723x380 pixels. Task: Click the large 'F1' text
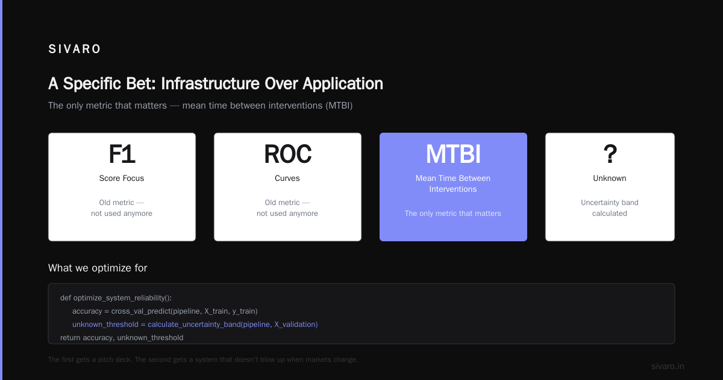tap(122, 155)
